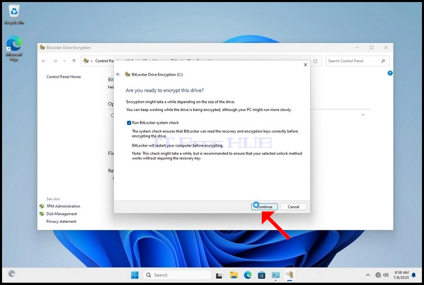Open TPM Administration link
Screen dimensions: 424x285
(63, 206)
